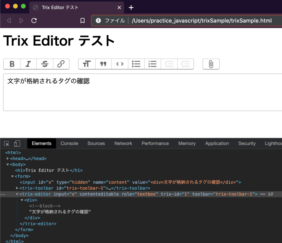Open the file attachment tool
Screen dimensions: 282x243
[x=211, y=64]
